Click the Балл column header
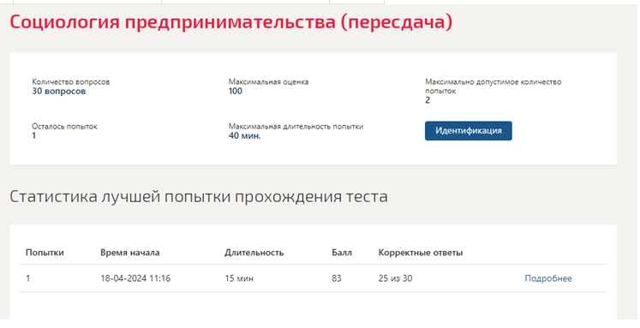This screenshot has height=328, width=640. pyautogui.click(x=342, y=253)
